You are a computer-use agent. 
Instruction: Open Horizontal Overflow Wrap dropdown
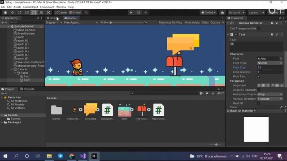270,94
